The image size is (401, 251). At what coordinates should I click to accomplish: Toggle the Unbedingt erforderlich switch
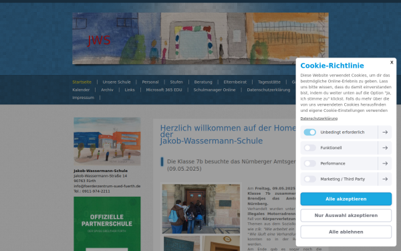click(x=310, y=132)
